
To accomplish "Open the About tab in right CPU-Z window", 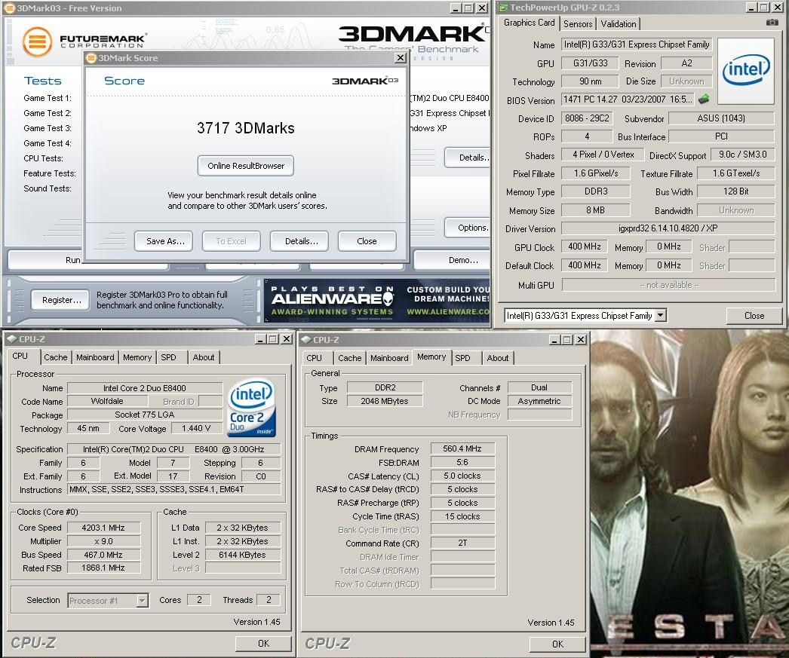I will [498, 358].
